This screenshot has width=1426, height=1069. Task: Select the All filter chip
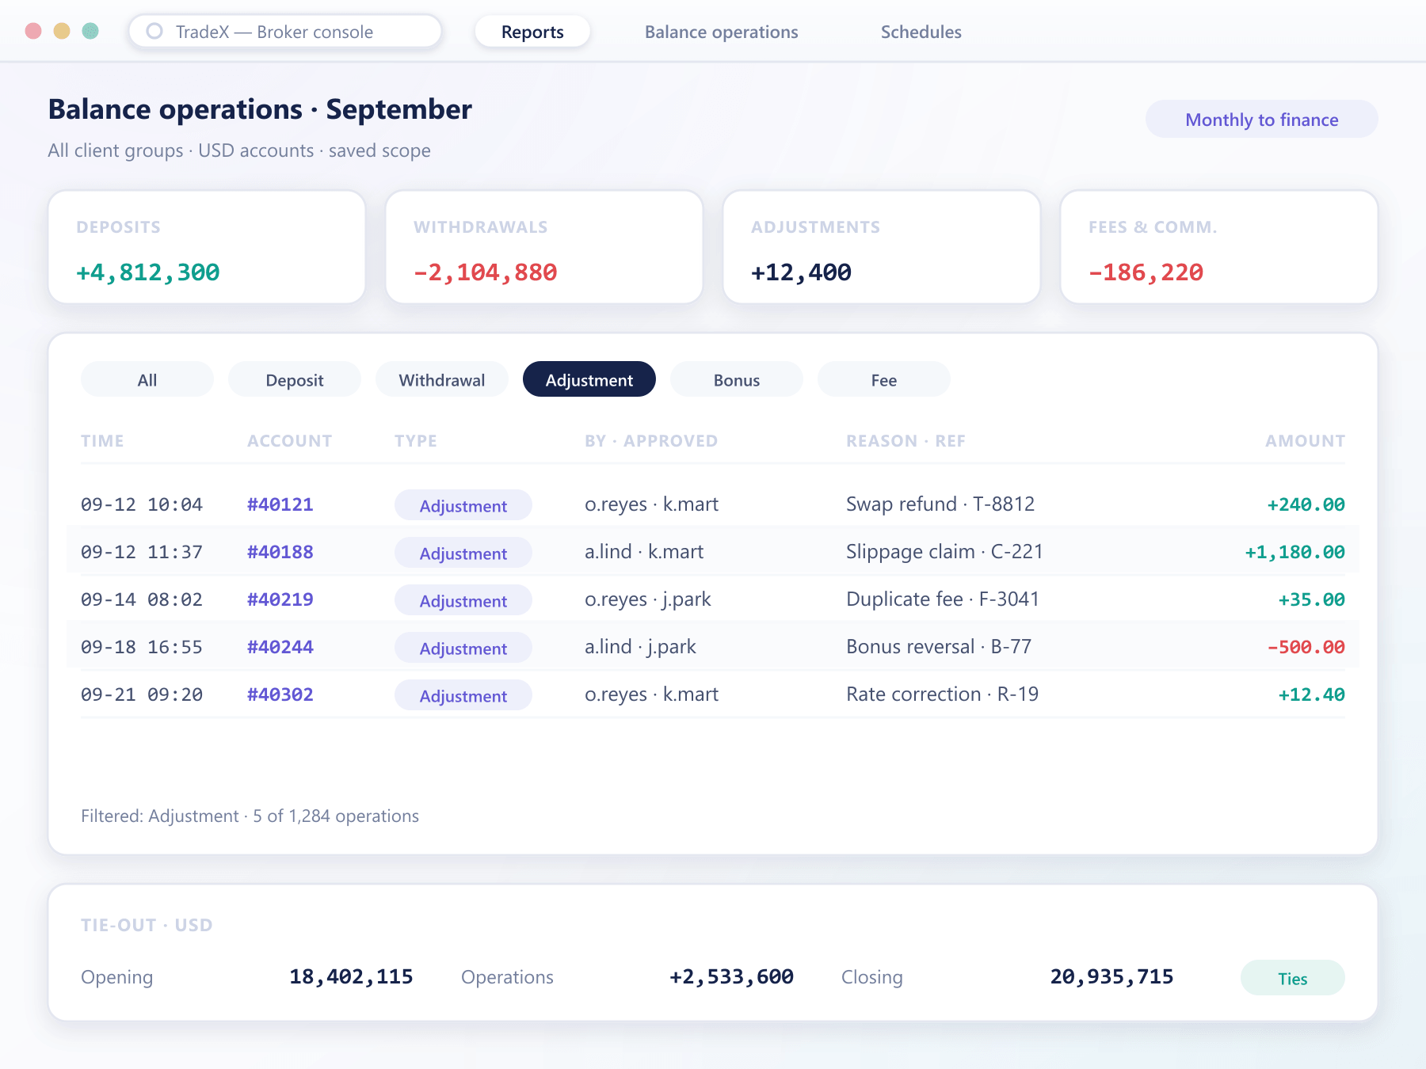click(147, 379)
